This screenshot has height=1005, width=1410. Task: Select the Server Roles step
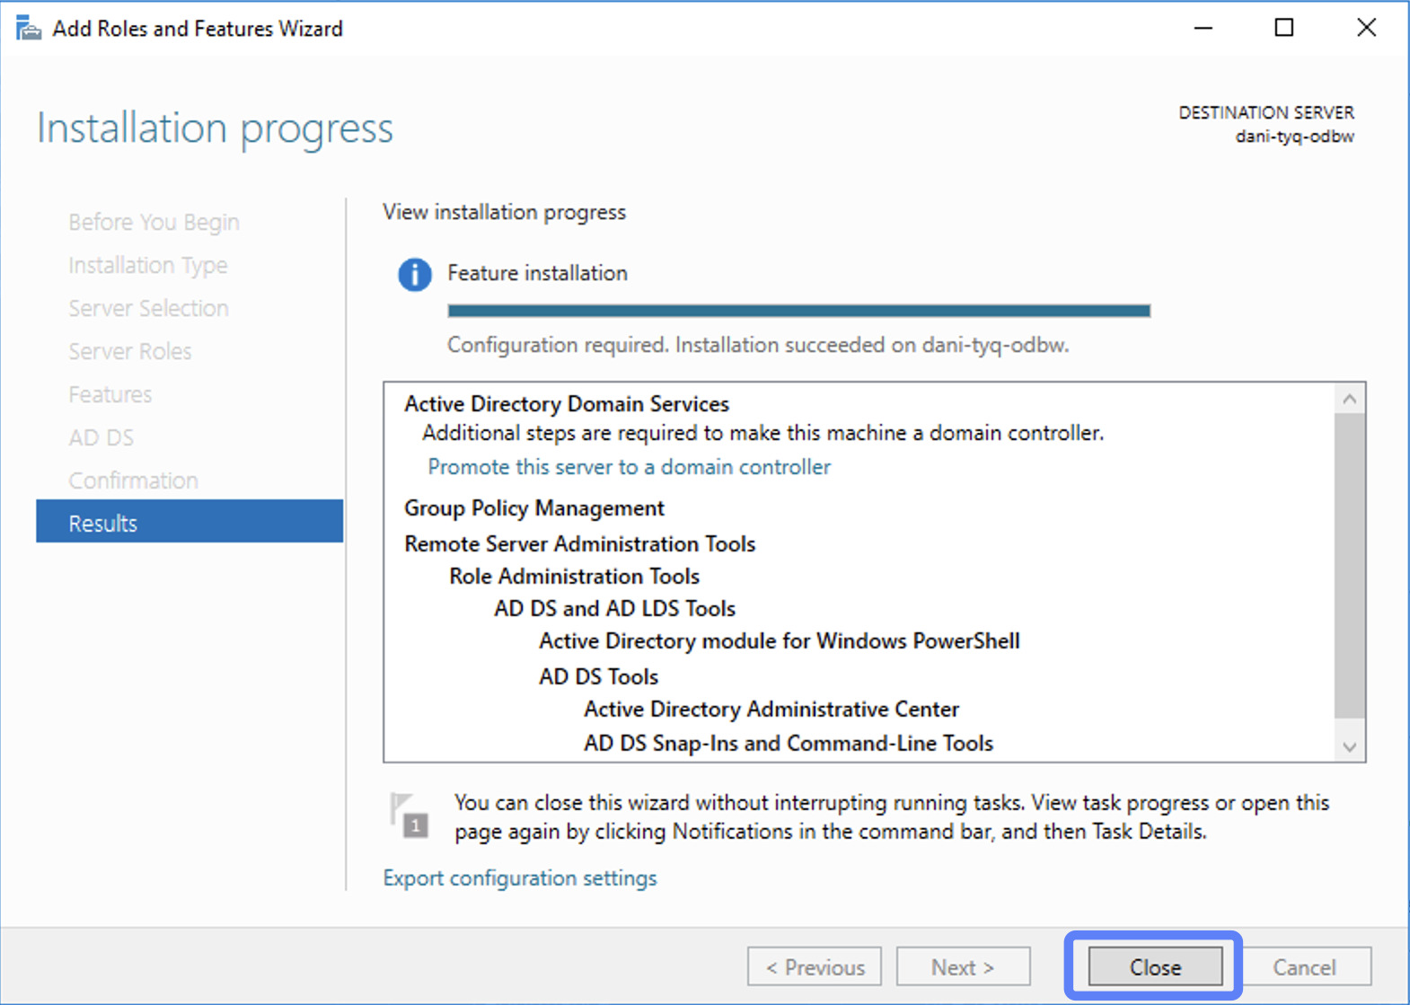[x=130, y=351]
